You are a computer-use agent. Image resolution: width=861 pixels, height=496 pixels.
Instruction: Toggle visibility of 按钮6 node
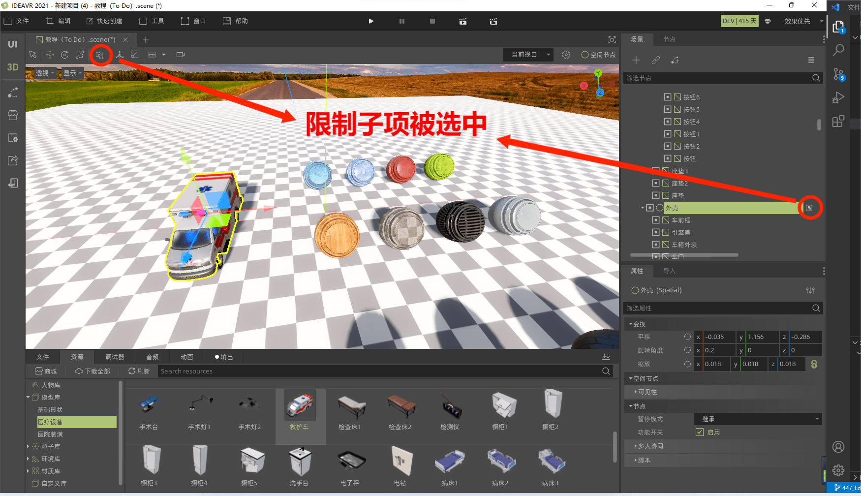click(668, 97)
